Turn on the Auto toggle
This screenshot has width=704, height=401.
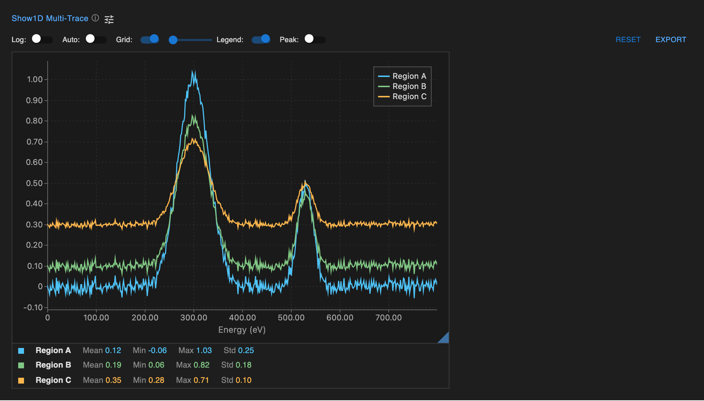click(x=96, y=39)
